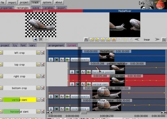Click the yellow circle record button
Viewport: 167px width, 119px height.
coord(103,39)
